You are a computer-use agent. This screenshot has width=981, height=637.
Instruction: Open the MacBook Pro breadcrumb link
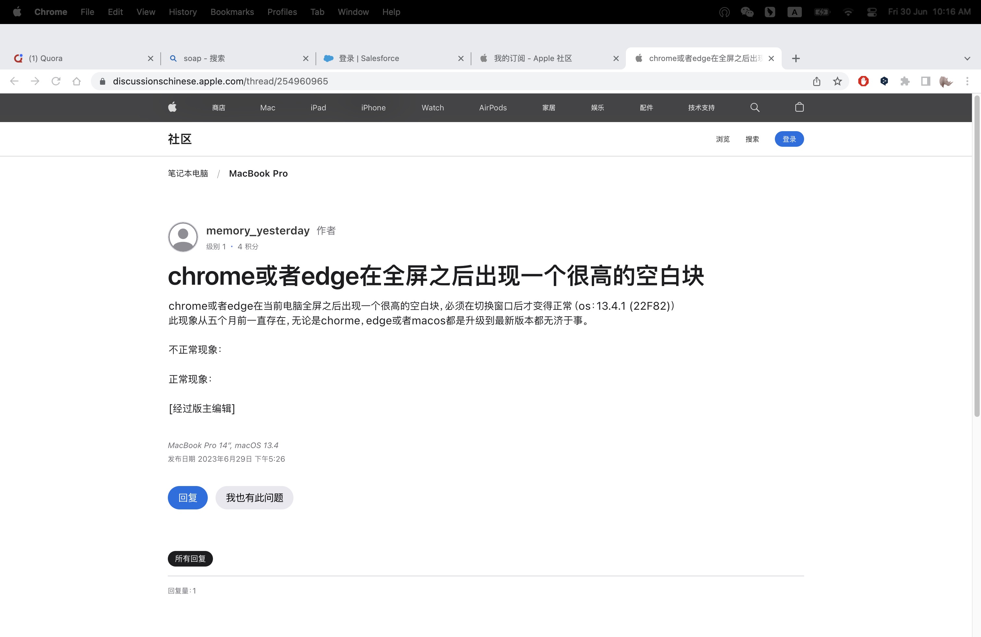[x=258, y=174]
